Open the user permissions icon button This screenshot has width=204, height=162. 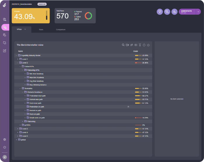tap(174, 12)
